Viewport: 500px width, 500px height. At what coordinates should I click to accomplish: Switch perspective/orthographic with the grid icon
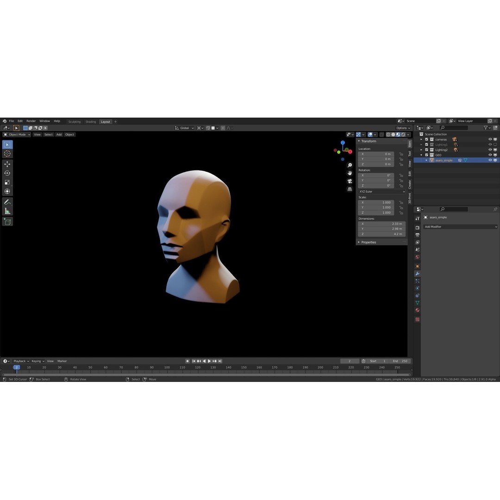[350, 189]
